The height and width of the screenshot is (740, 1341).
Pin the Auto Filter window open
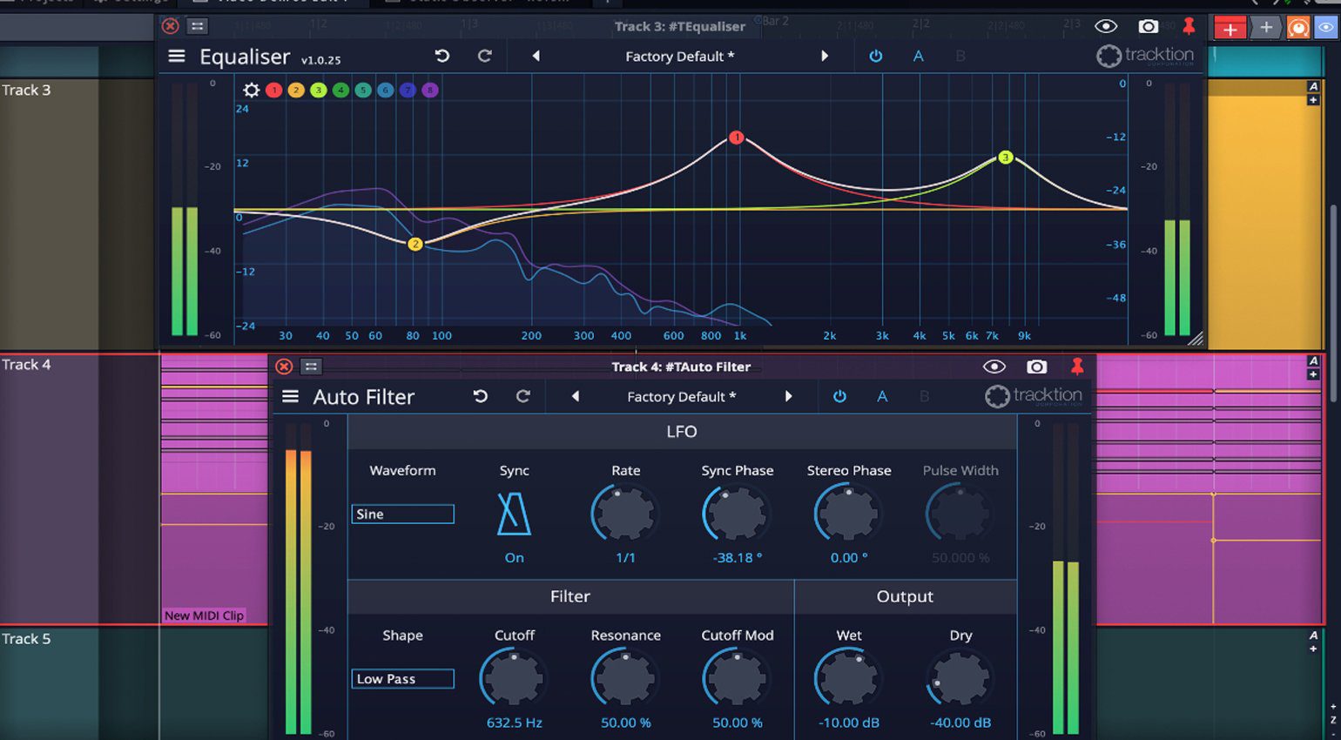pyautogui.click(x=1077, y=367)
